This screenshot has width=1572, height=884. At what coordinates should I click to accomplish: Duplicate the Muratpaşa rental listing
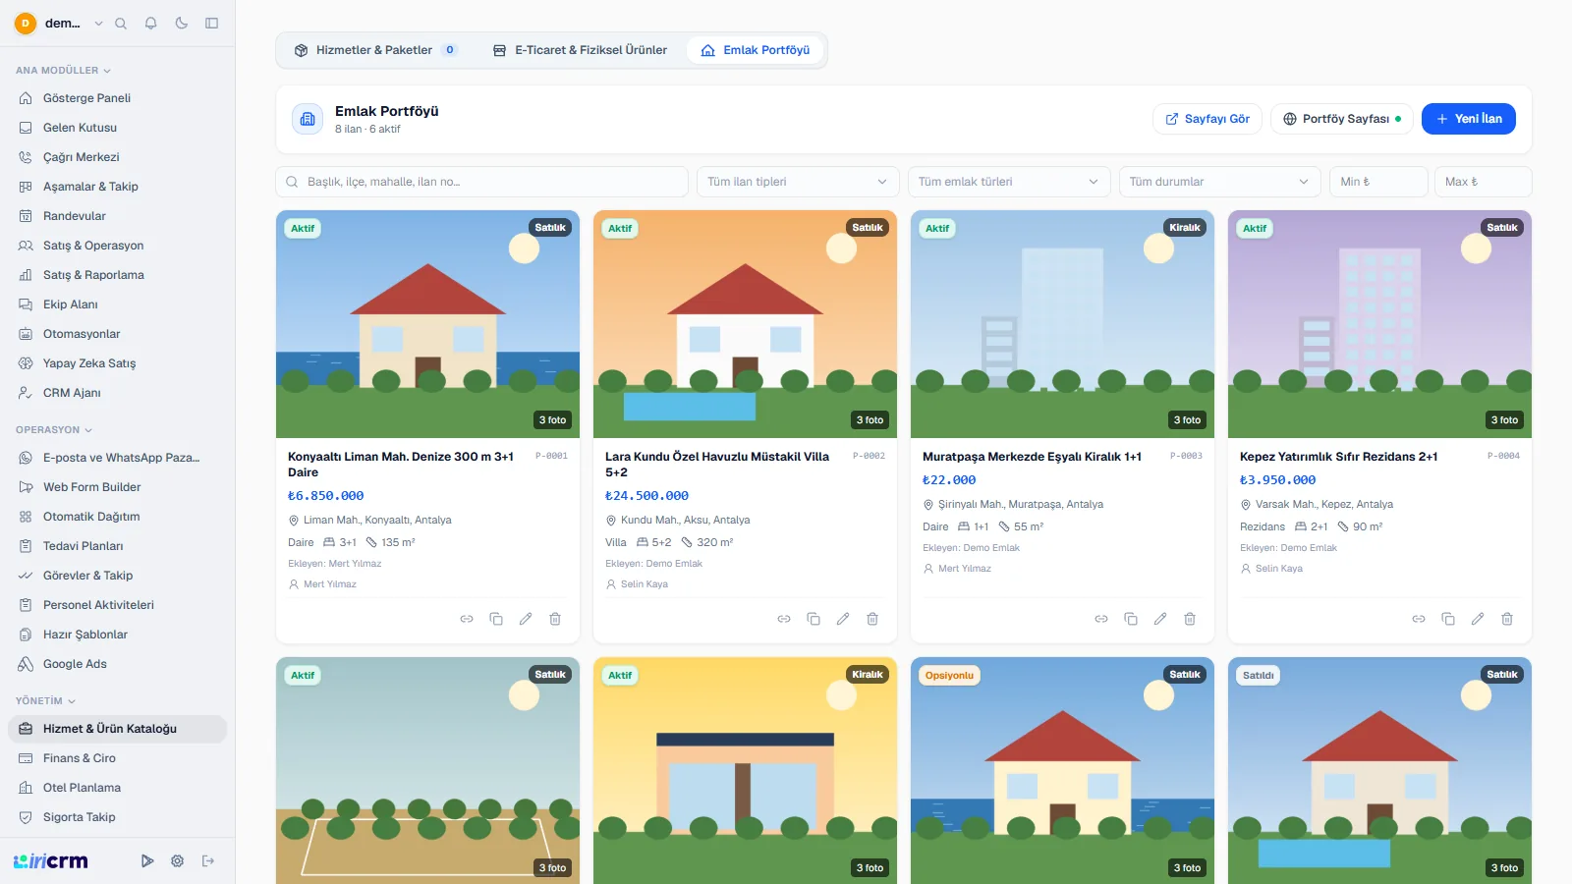coord(1131,619)
